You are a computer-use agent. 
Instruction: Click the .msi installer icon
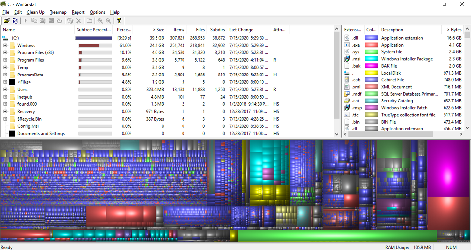click(347, 59)
